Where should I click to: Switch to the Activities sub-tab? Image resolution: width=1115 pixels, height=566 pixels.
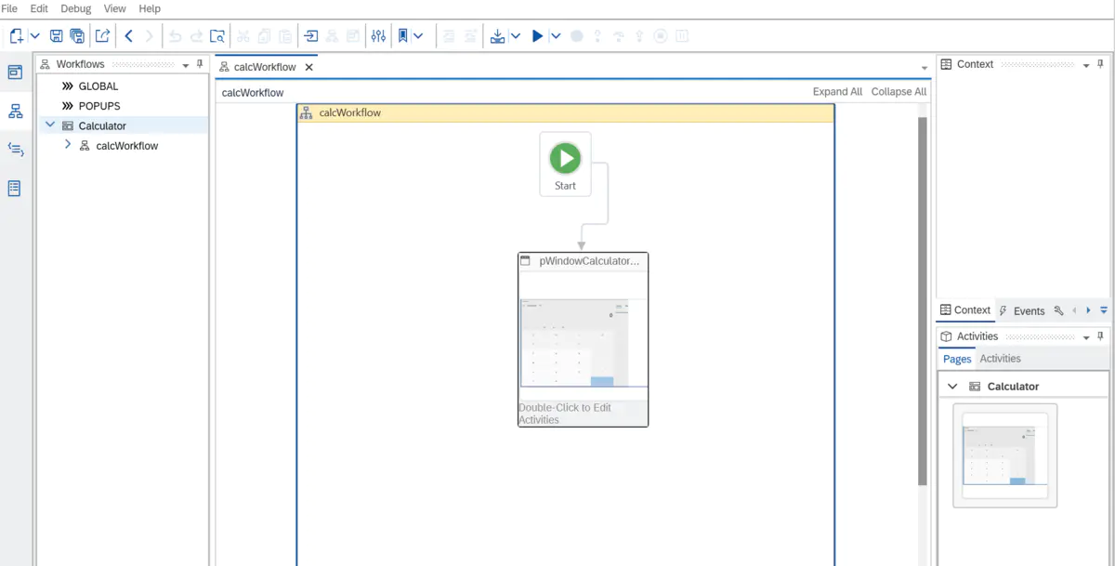coord(1000,359)
